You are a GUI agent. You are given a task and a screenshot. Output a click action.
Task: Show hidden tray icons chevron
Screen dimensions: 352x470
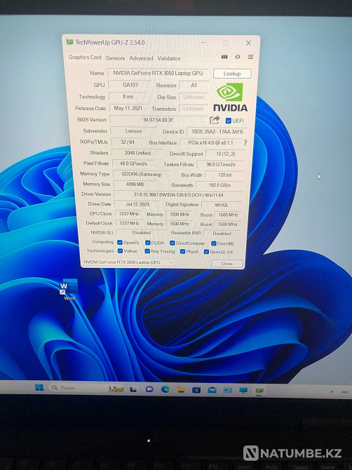click(332, 391)
